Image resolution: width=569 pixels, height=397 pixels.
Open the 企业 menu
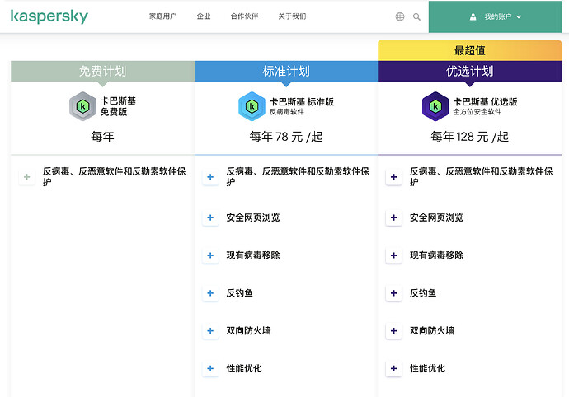tap(204, 16)
